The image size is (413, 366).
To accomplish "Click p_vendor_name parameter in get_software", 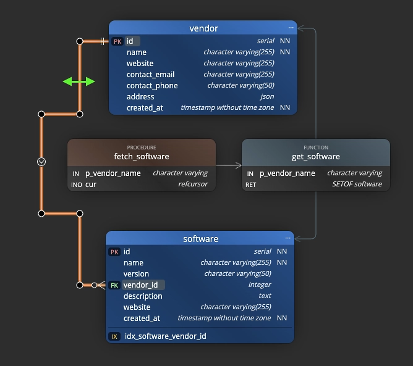I will [x=316, y=173].
